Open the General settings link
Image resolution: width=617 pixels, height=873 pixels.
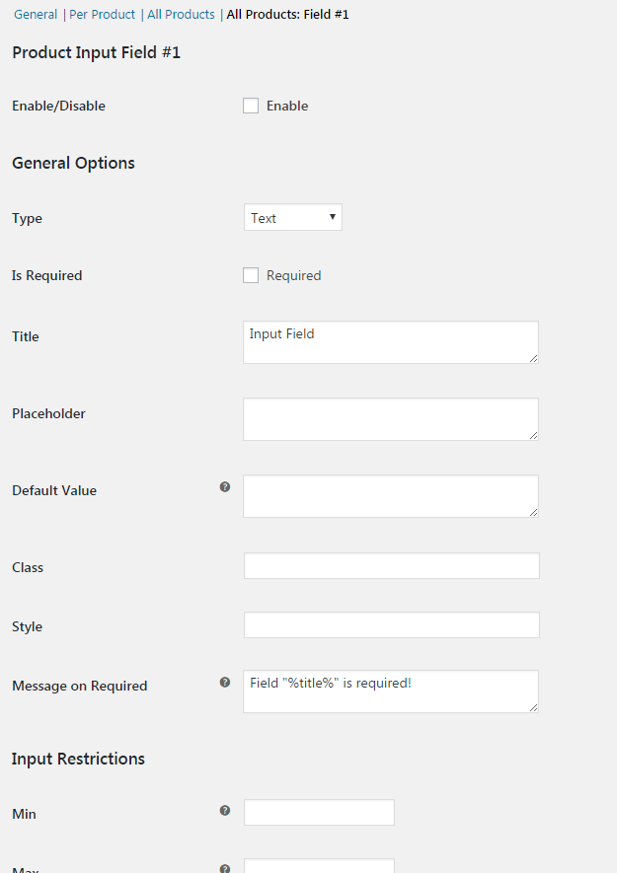click(36, 15)
